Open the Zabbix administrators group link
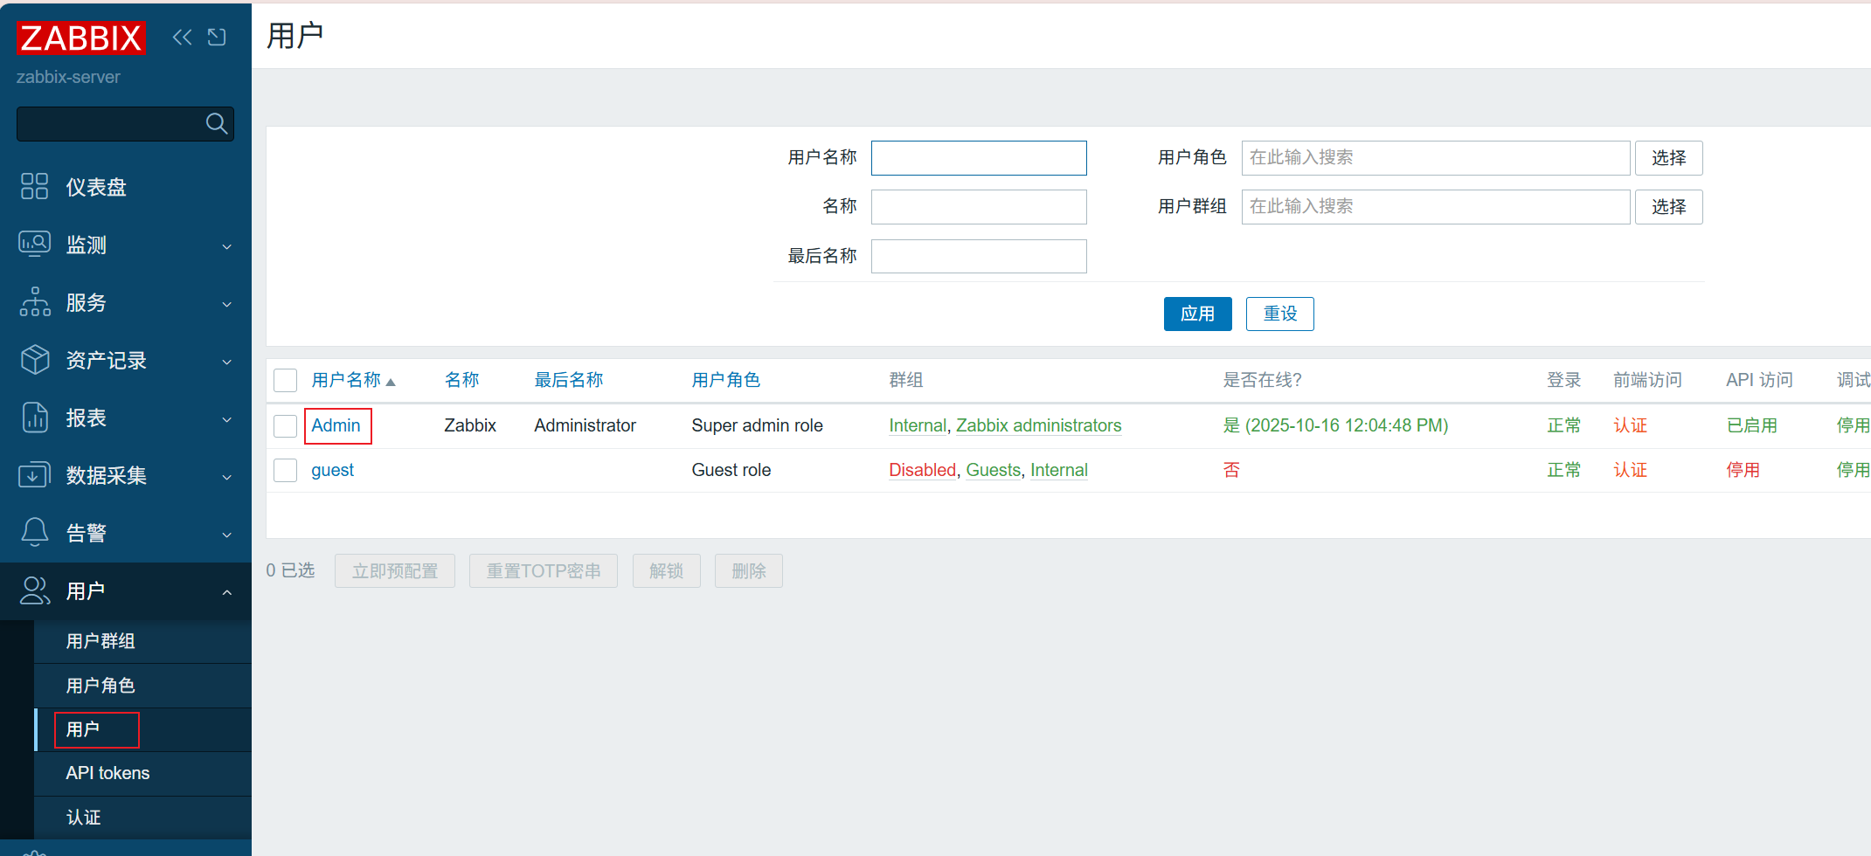Viewport: 1871px width, 856px height. [x=1038, y=425]
